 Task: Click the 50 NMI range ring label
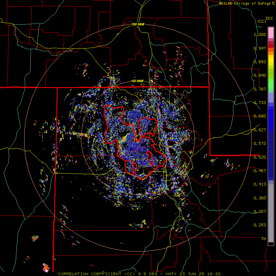pos(138,81)
